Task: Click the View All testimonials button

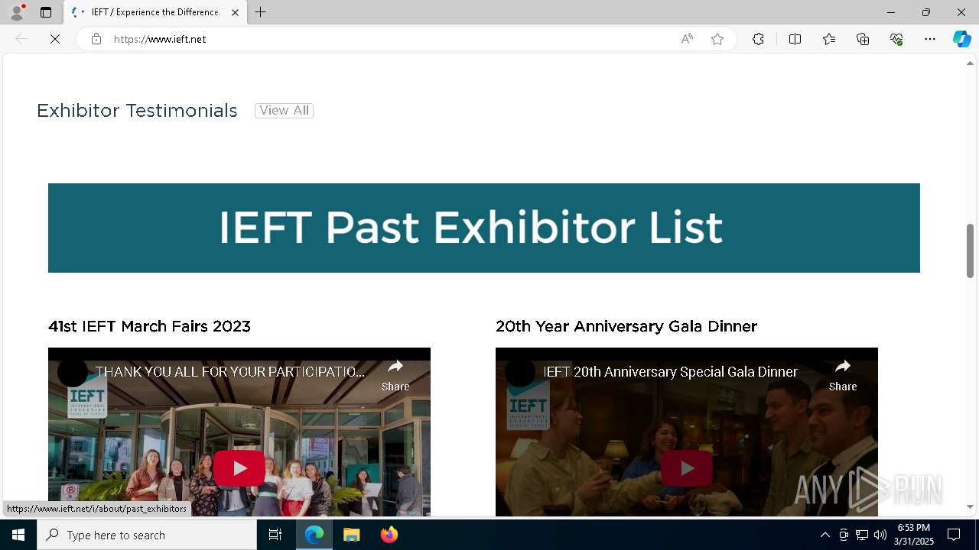Action: coord(284,110)
